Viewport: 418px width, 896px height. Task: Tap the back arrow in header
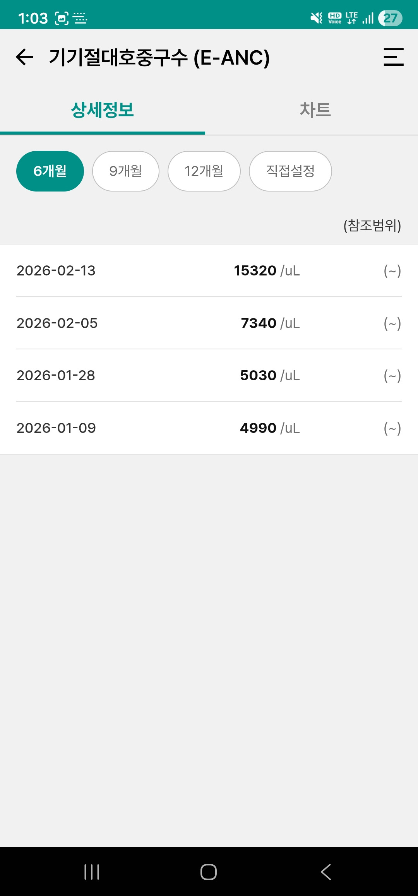[x=25, y=57]
